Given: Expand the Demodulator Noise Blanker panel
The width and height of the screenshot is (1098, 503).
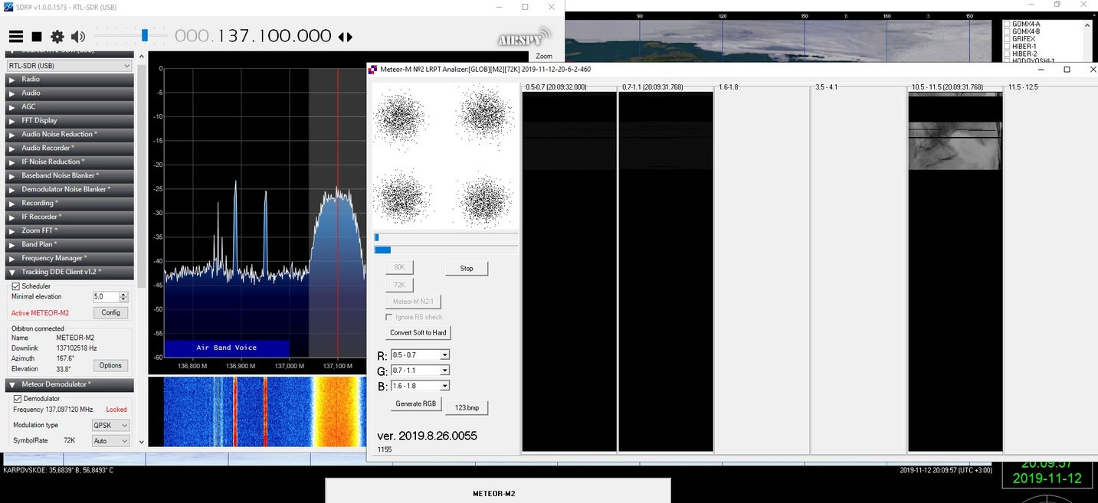Looking at the screenshot, I should click(69, 190).
